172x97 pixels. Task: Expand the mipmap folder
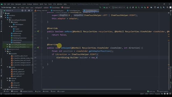click(x=8, y=78)
